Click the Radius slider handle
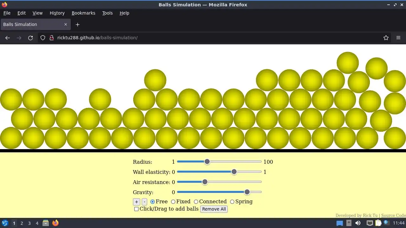406x228 pixels. click(x=207, y=162)
